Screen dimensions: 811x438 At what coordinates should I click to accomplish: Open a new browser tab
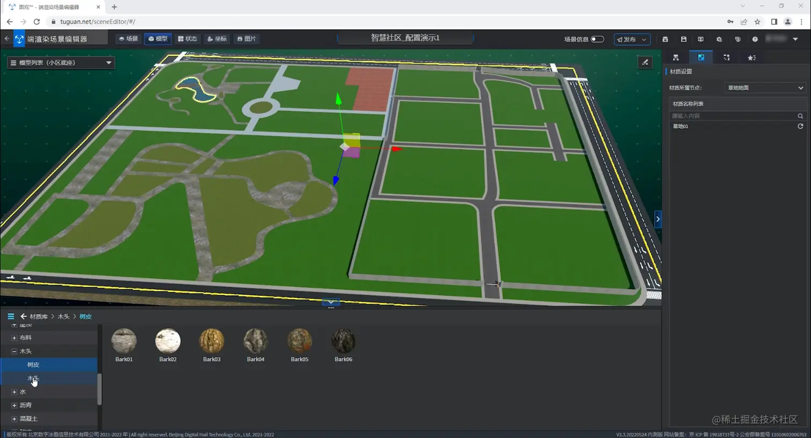tap(114, 7)
